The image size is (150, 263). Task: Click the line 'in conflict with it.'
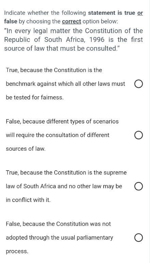(x=28, y=200)
